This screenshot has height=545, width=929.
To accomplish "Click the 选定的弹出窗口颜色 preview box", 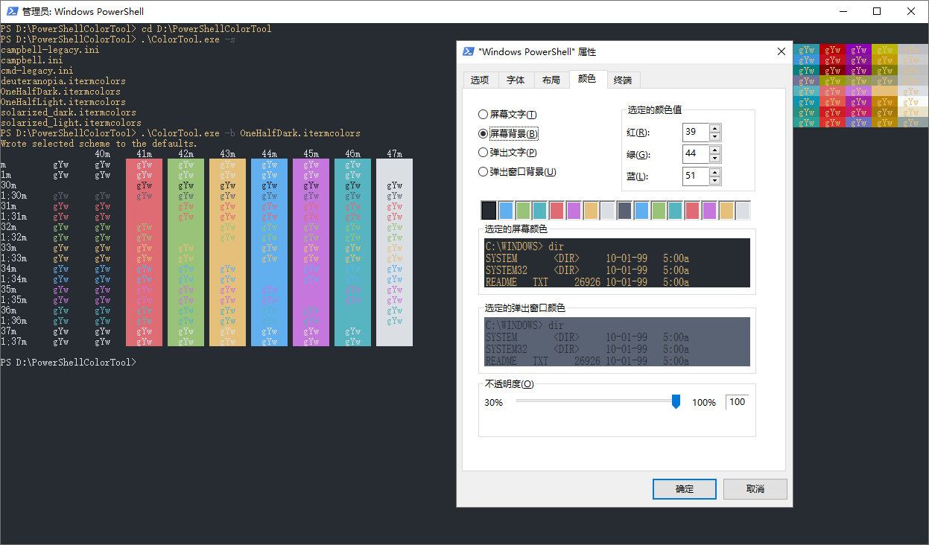I will pos(617,342).
